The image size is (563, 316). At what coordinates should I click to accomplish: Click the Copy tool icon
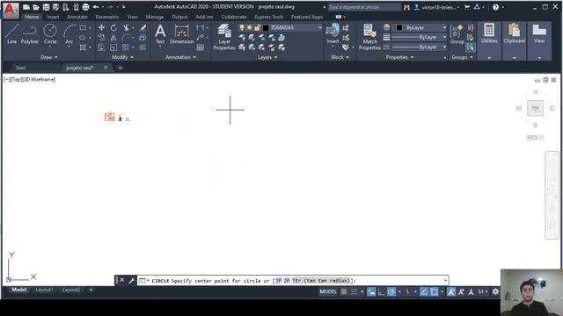click(x=102, y=37)
